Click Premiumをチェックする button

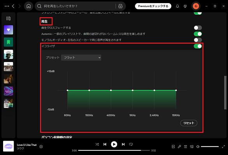(153, 6)
